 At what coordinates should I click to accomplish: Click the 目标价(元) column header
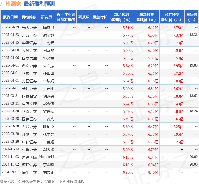coord(192,17)
